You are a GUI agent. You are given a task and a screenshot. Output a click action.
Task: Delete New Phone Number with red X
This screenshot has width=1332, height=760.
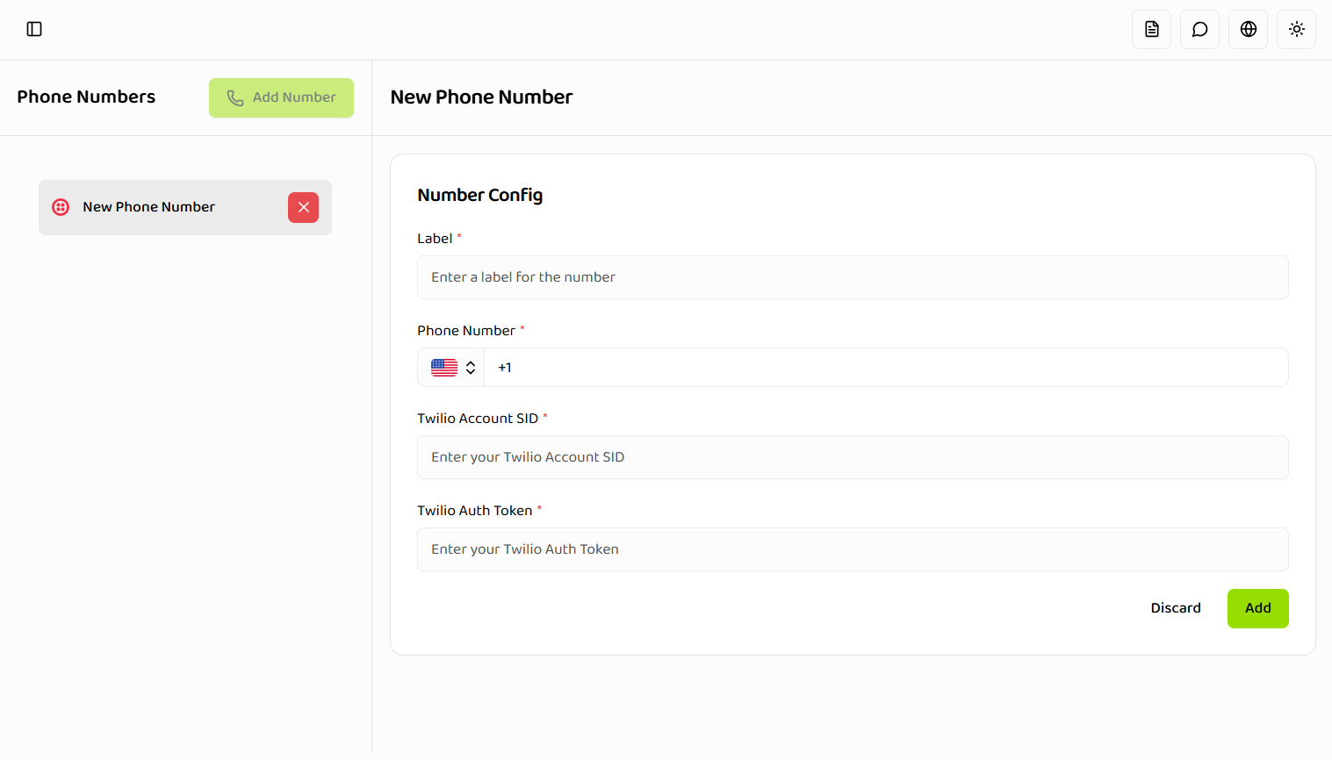[303, 207]
